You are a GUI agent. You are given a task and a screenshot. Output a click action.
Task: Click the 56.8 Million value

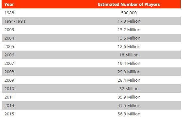click(129, 114)
